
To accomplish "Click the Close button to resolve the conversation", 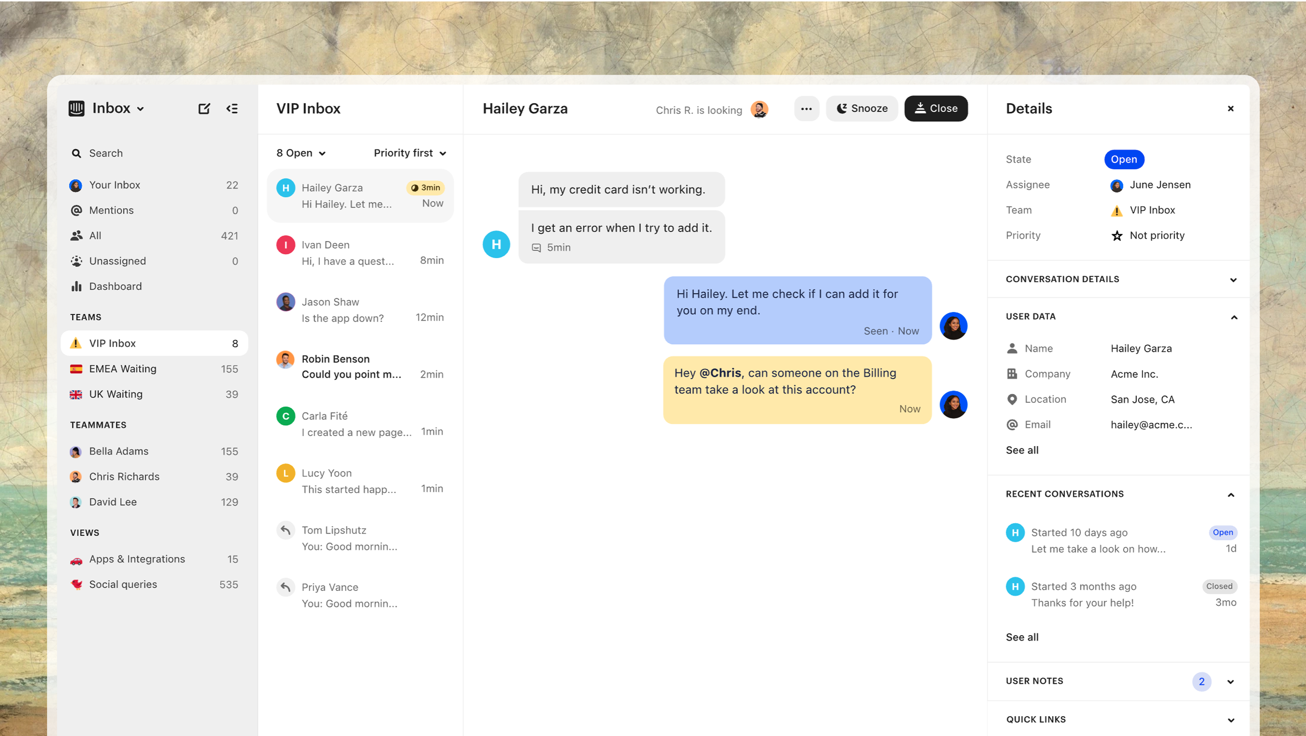I will (x=936, y=108).
